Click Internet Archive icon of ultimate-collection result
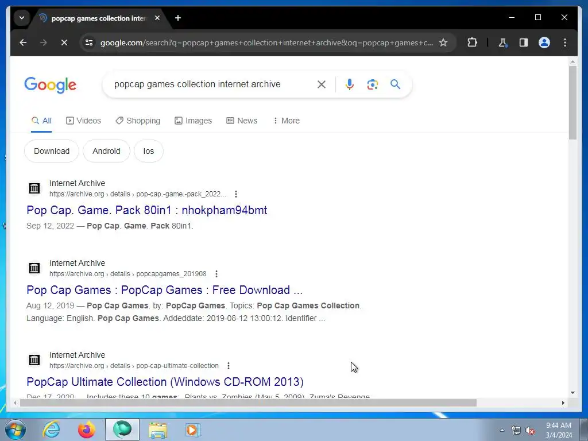This screenshot has width=588, height=441. tap(34, 360)
